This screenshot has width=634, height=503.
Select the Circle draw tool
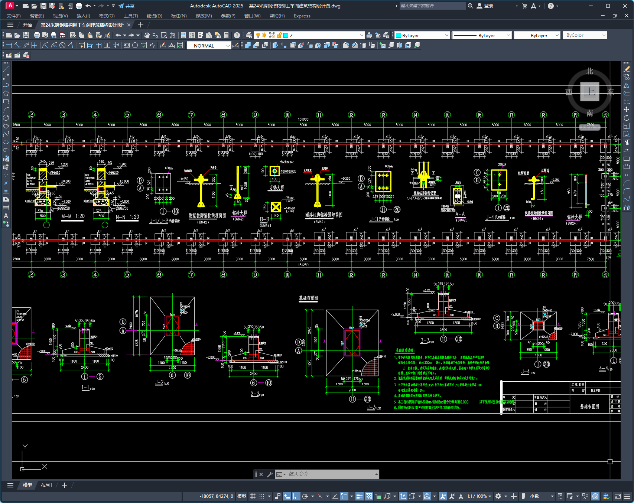6,118
